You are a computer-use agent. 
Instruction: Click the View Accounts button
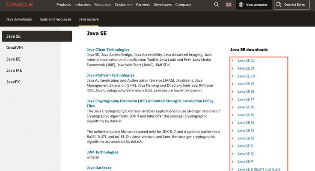[x=253, y=4]
